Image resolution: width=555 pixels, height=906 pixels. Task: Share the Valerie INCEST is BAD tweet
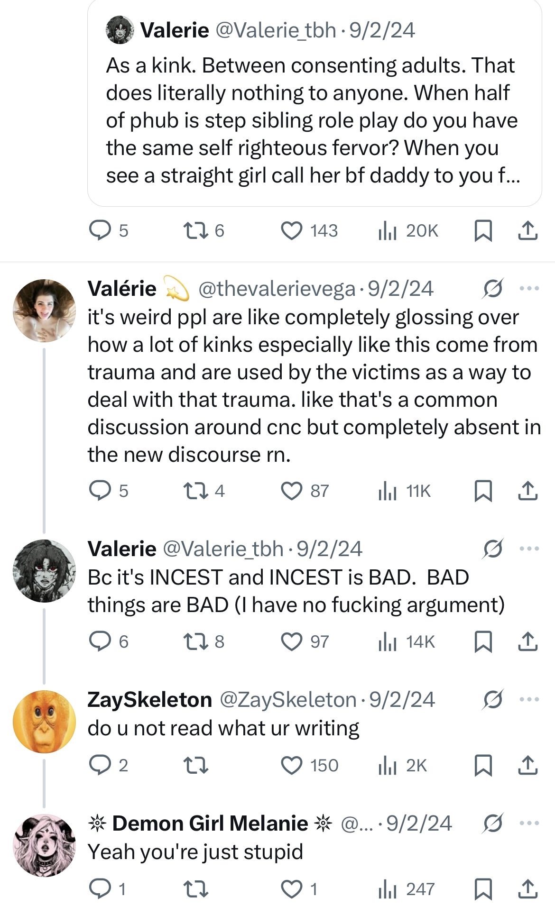[x=527, y=641]
